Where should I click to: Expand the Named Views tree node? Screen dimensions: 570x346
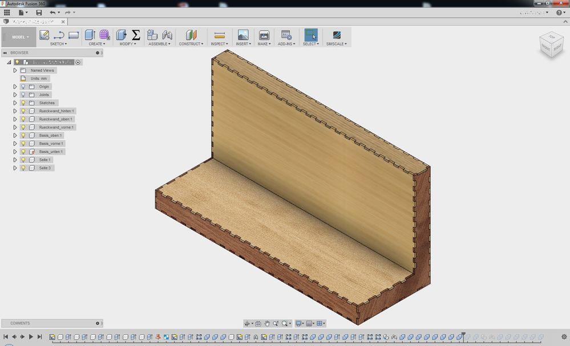click(x=15, y=70)
